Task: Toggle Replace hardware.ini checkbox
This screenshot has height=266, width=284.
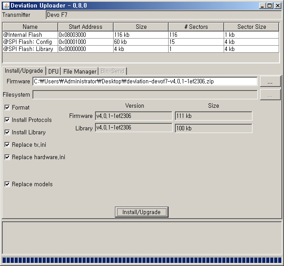Action: pos(7,157)
